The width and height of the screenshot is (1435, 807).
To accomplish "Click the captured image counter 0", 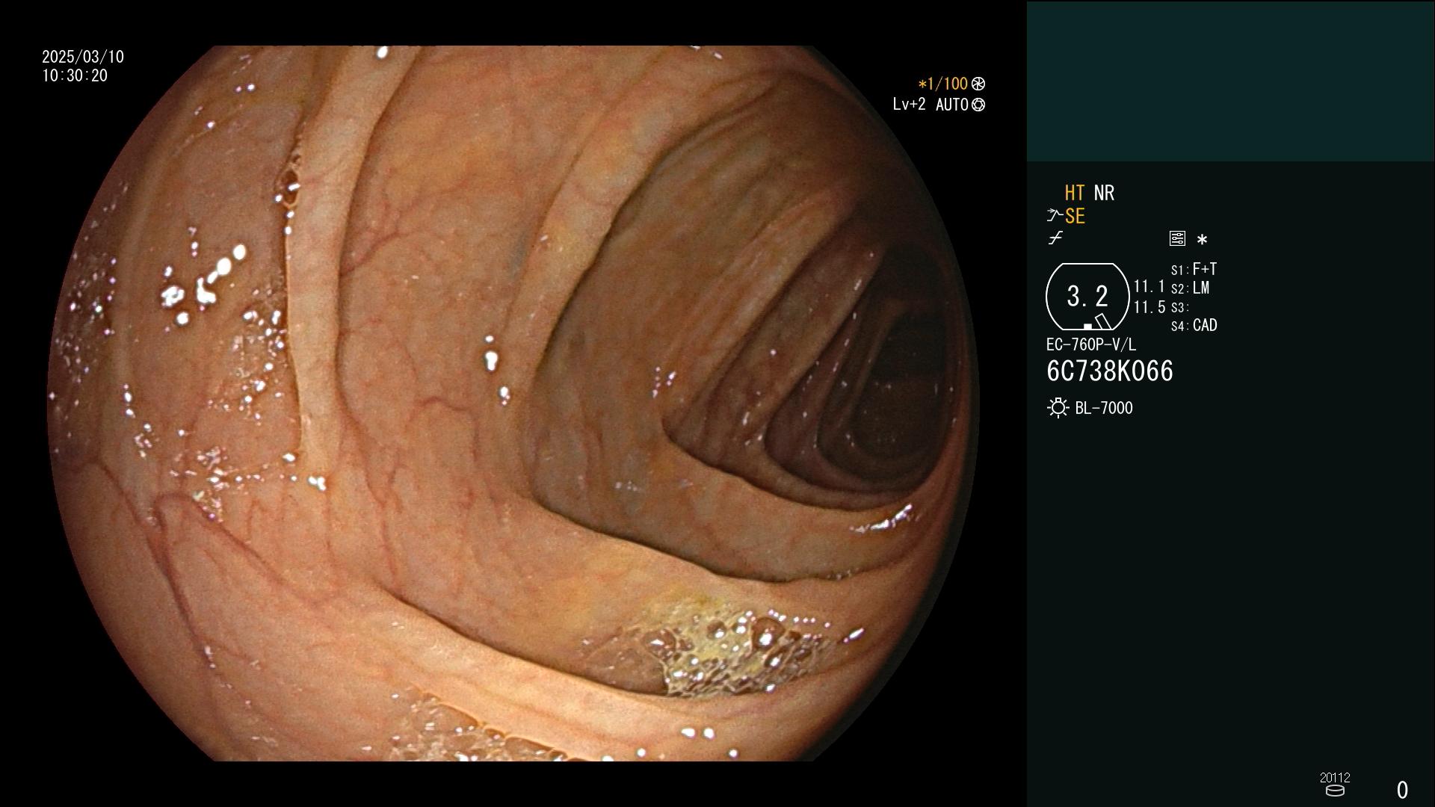I will [x=1402, y=790].
